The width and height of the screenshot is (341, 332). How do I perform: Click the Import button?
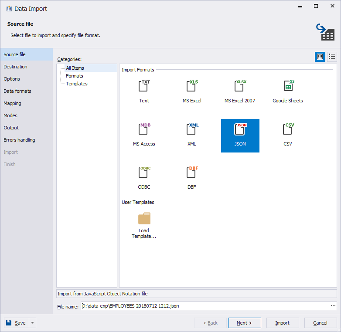tap(283, 323)
